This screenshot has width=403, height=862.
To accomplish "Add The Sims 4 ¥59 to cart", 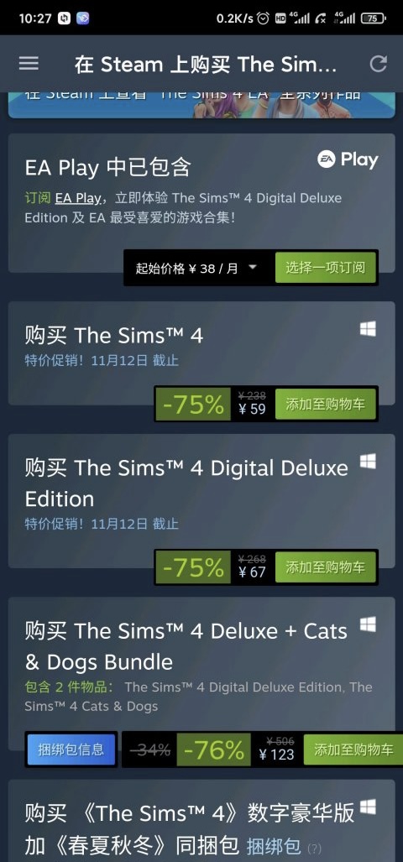I will pos(326,404).
